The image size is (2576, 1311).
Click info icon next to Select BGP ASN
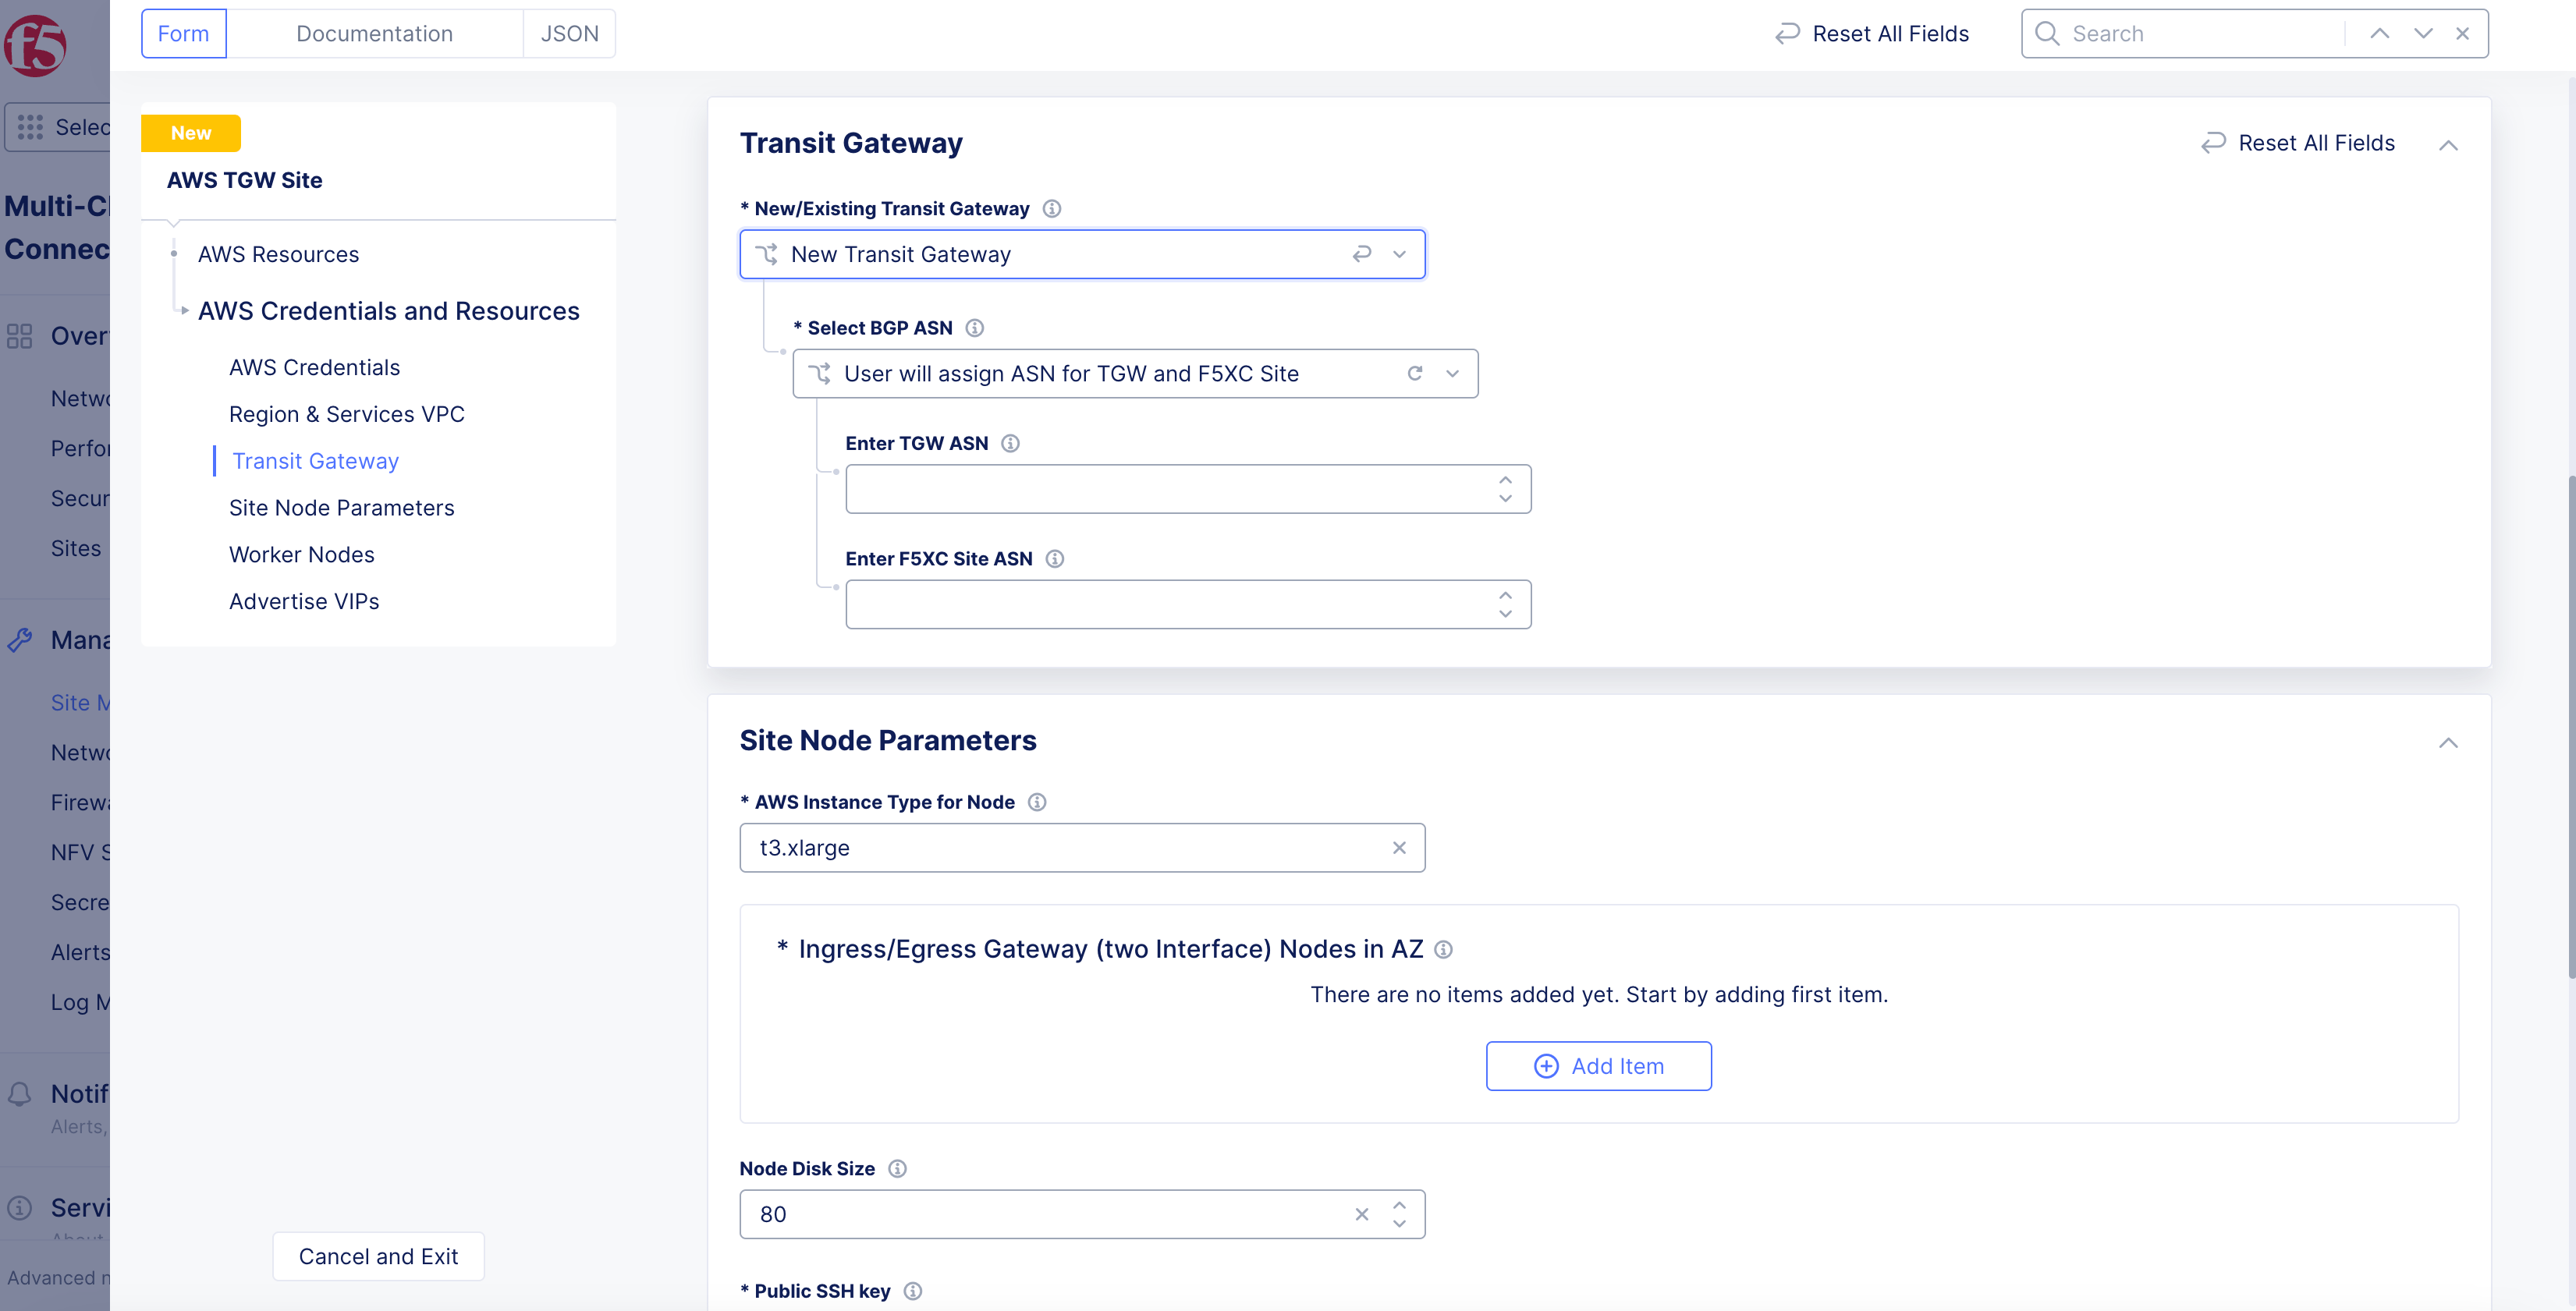click(974, 328)
